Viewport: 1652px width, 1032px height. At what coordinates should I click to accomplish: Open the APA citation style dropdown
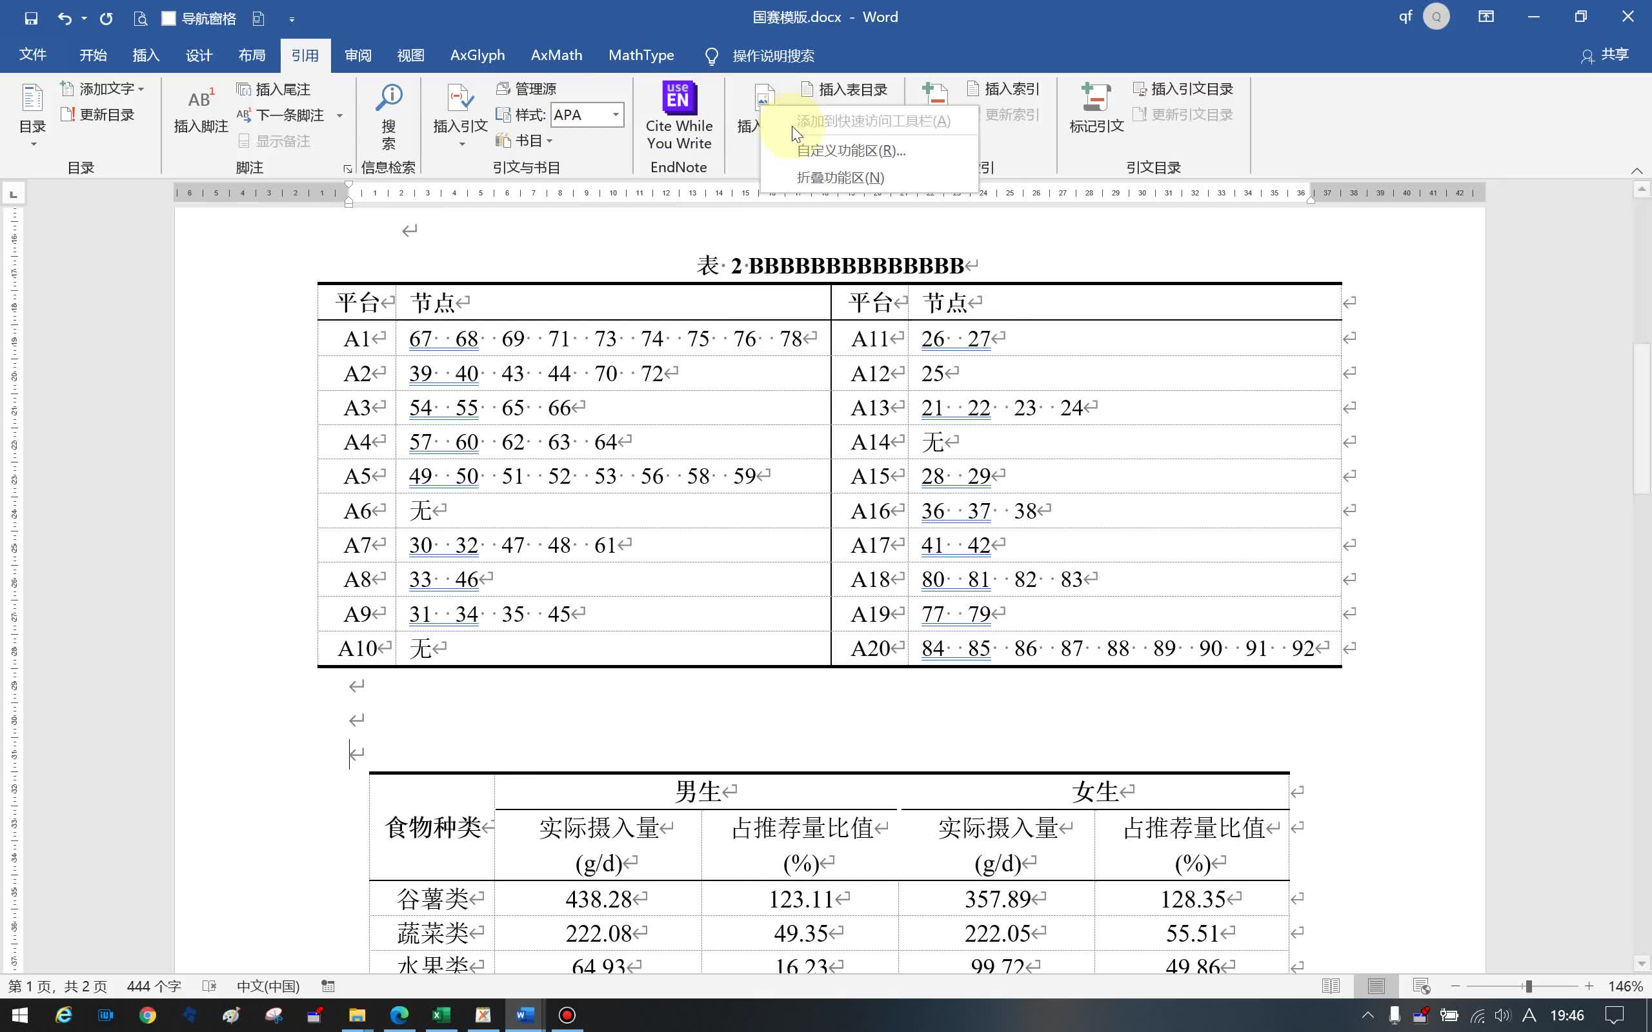click(x=616, y=115)
